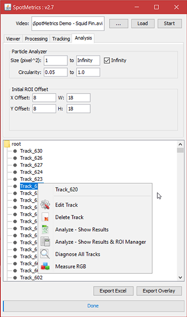Click the SpotMetrics Java app icon

(x=8, y=7)
